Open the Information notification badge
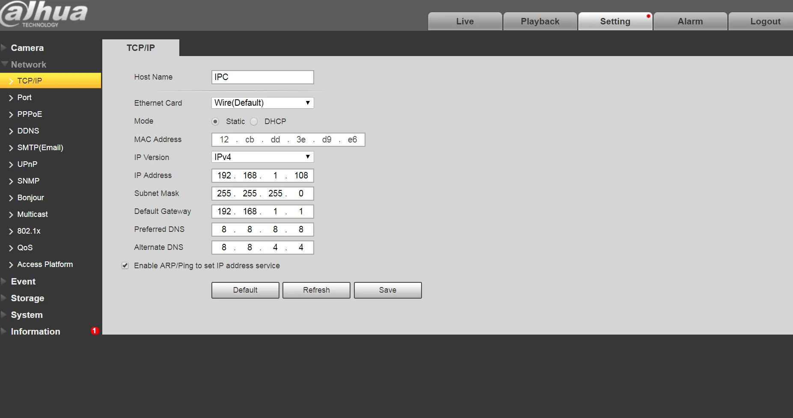 pos(95,331)
